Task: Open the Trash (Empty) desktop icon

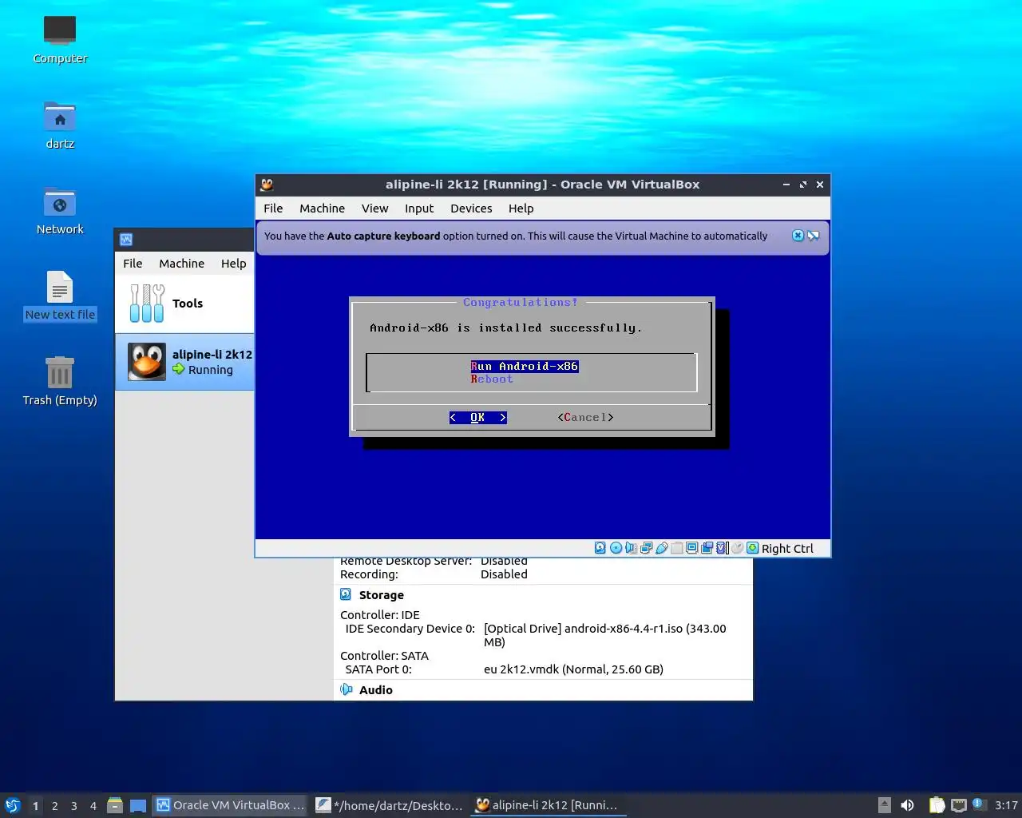Action: 60,382
